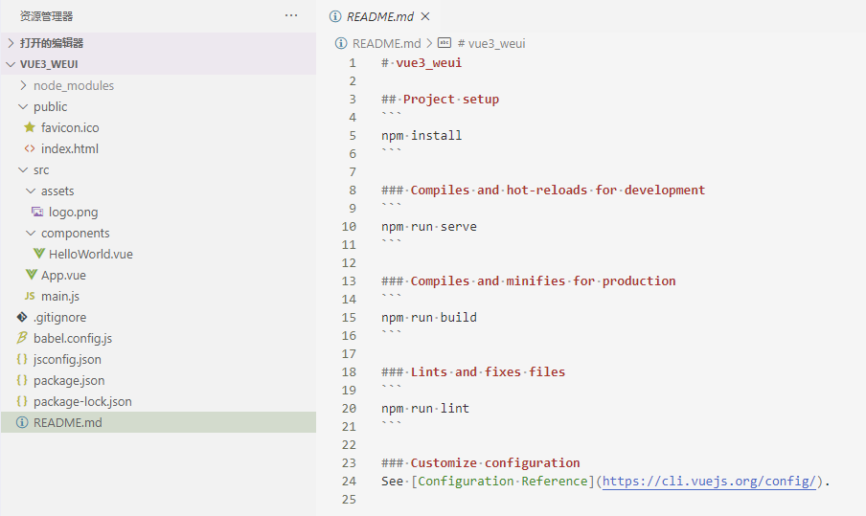Click the Vue icon of App.vue
The width and height of the screenshot is (866, 516).
[32, 275]
